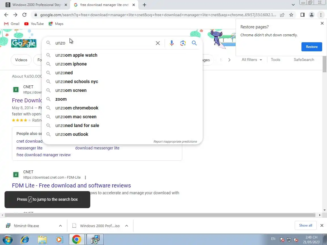Close the free download manager tab
Screen dimensions: 327x245
(x=134, y=5)
